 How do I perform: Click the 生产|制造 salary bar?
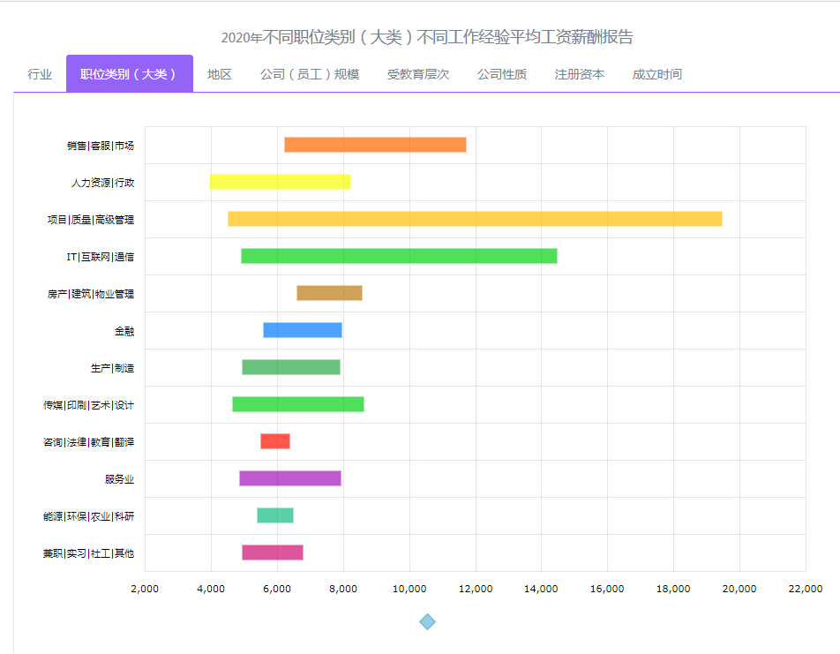(x=290, y=367)
